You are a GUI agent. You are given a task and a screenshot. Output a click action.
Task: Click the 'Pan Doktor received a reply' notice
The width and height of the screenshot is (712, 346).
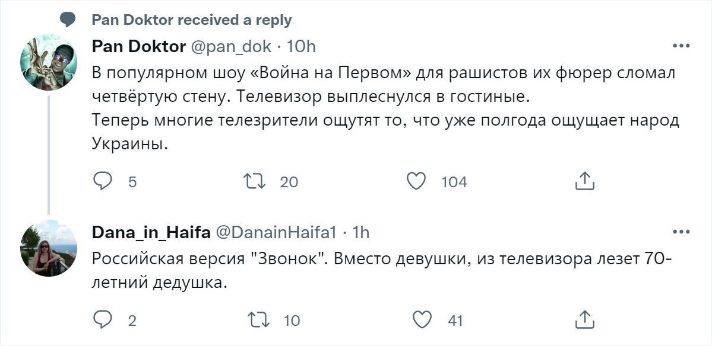coord(192,20)
